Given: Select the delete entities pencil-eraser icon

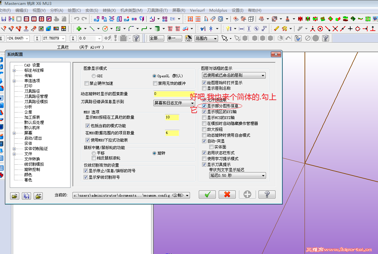Looking at the screenshot, I should (x=276, y=29).
